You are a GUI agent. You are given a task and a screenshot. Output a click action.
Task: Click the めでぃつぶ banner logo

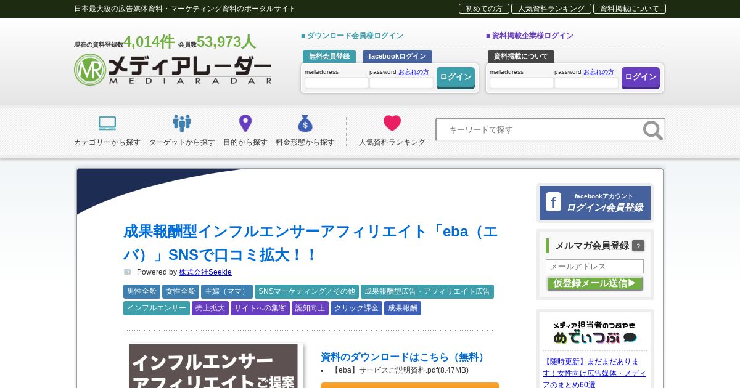pos(595,333)
